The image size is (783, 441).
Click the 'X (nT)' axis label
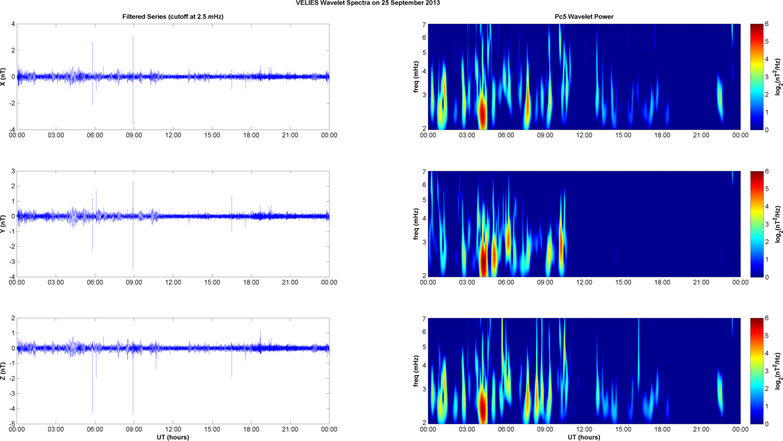pyautogui.click(x=4, y=77)
